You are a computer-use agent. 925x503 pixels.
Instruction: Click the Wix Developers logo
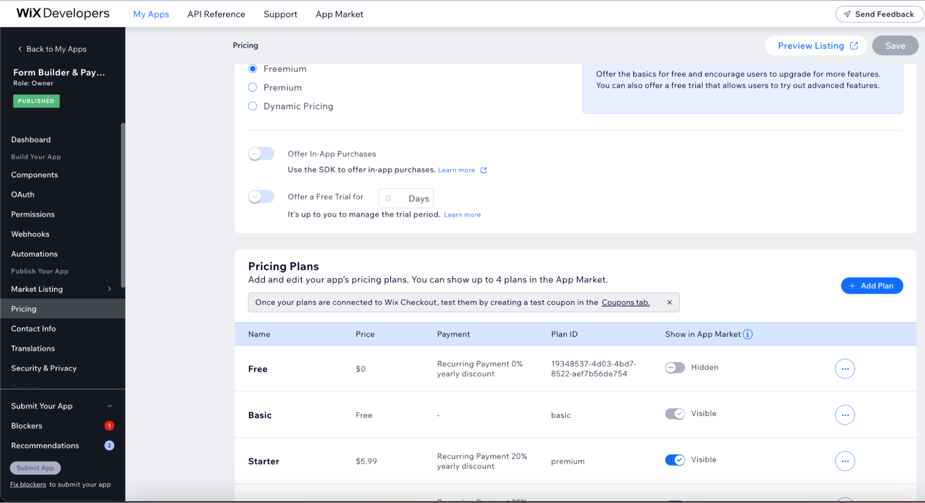point(63,13)
